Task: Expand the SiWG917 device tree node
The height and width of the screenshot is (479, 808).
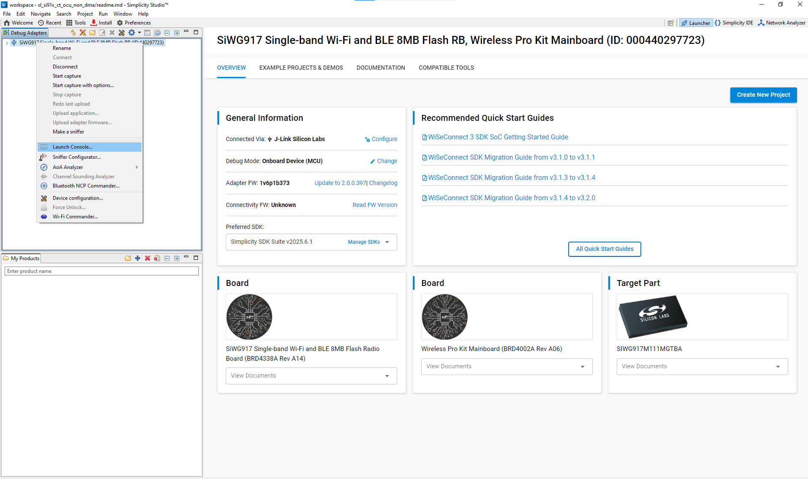Action: (7, 43)
